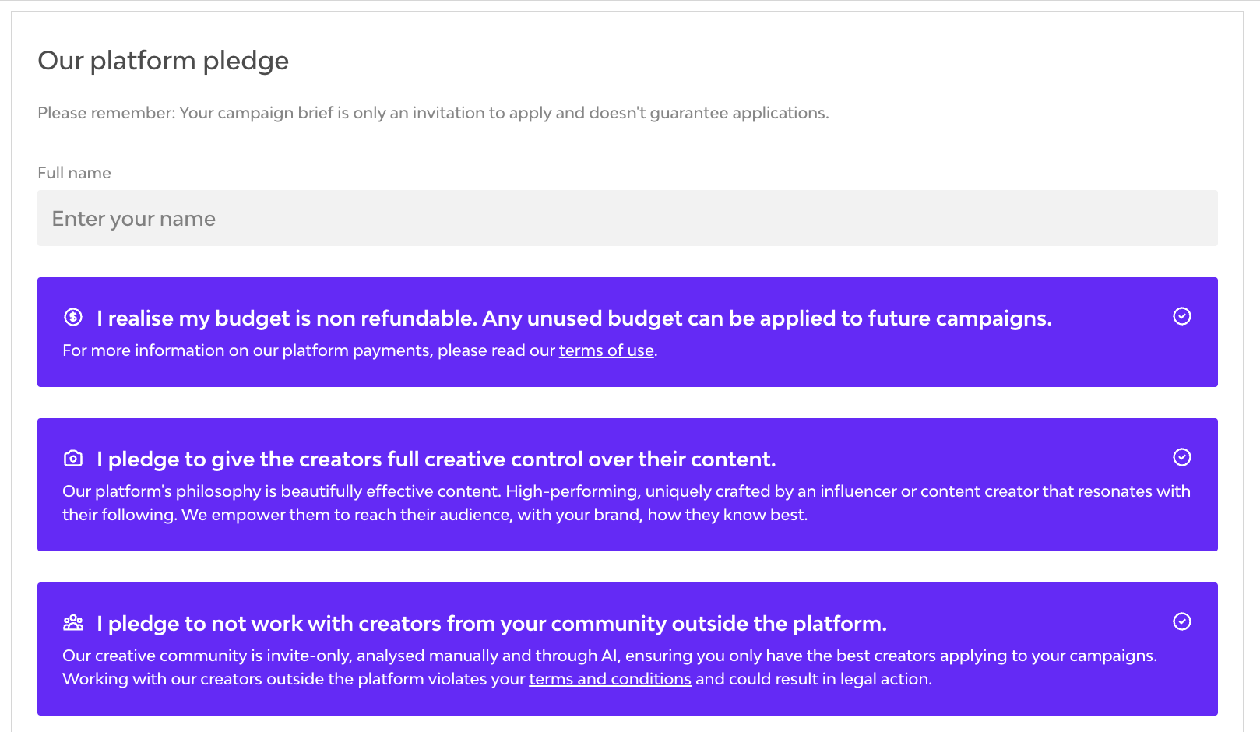Click the community people icon on third pledge

coord(73,622)
